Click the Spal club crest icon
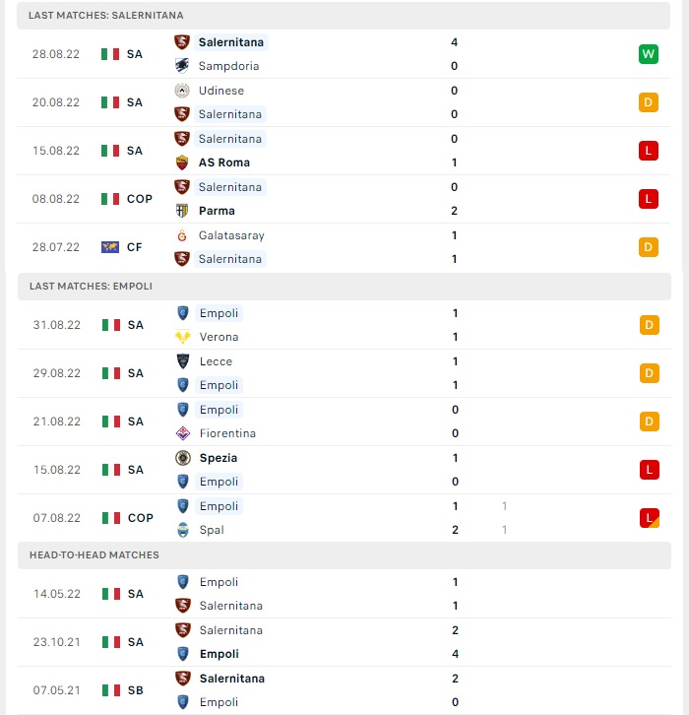 (183, 530)
